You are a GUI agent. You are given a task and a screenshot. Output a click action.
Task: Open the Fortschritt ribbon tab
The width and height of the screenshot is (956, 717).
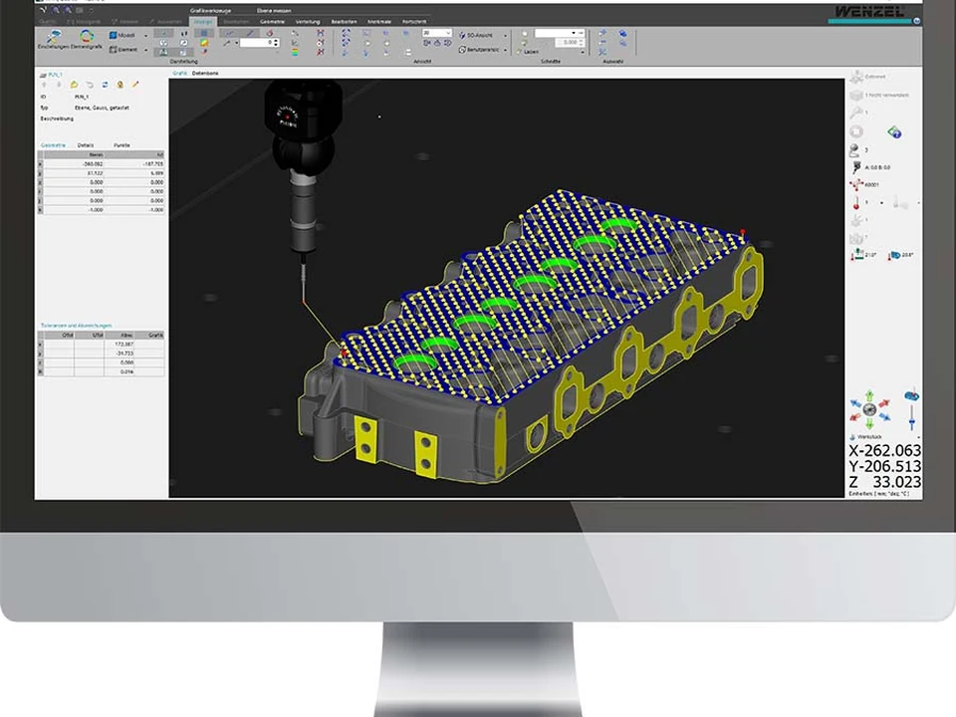pos(414,21)
